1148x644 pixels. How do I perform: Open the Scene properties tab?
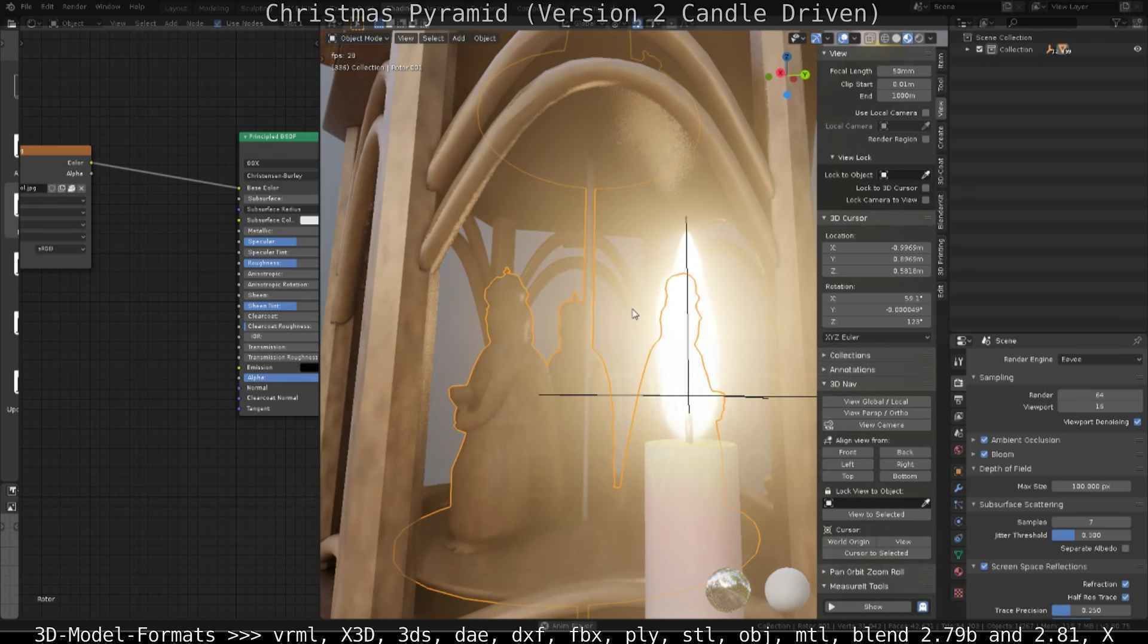(958, 433)
